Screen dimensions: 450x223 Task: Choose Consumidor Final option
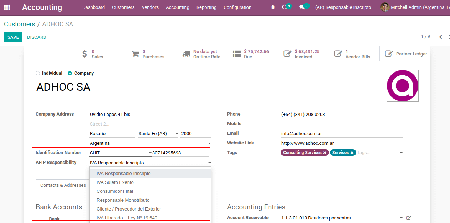click(x=150, y=191)
